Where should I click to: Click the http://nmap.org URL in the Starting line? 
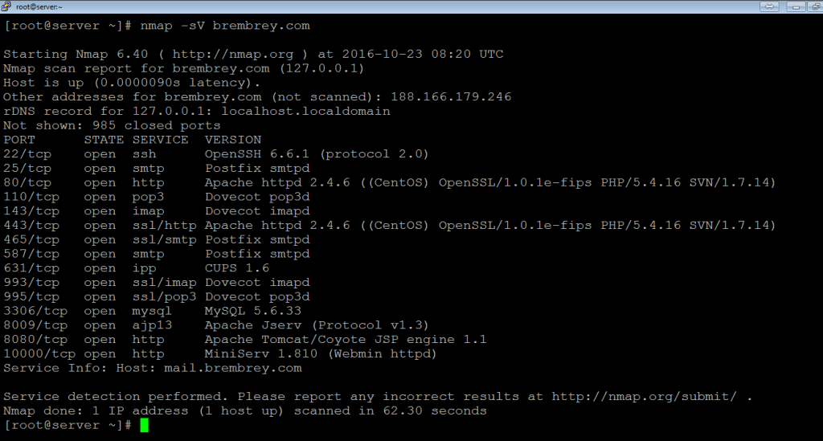coord(232,55)
